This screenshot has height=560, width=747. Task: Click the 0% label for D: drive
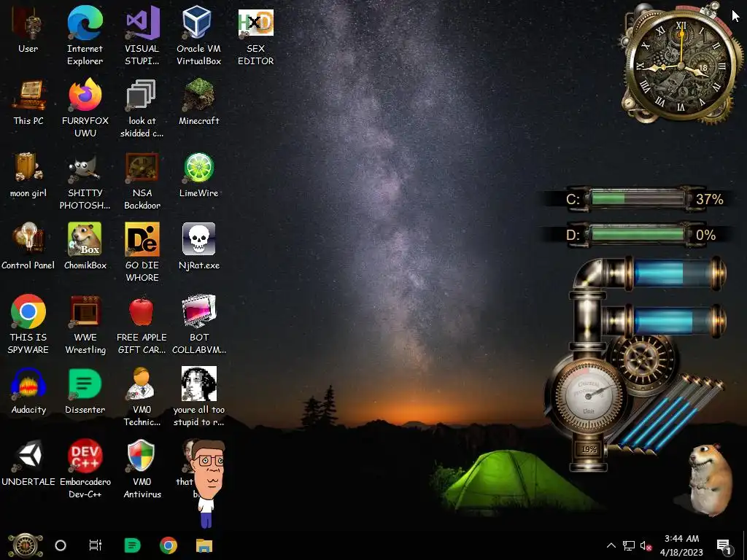click(705, 236)
